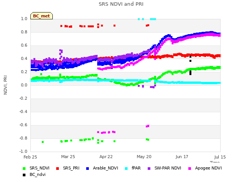Click the NDVI, PRI y-axis title
Screen dimensions: 243x182
(5, 85)
